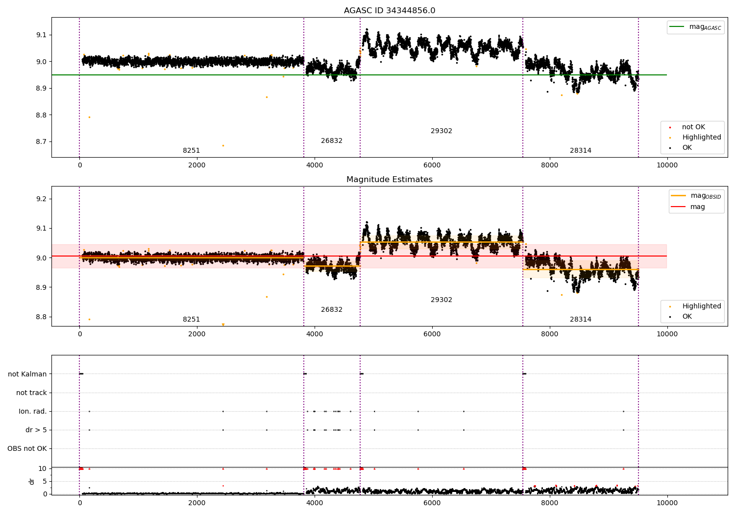Screen dimensions: 735x514
Task: Click y-tick '9.1' on the top plot
Action: pyautogui.click(x=41, y=35)
